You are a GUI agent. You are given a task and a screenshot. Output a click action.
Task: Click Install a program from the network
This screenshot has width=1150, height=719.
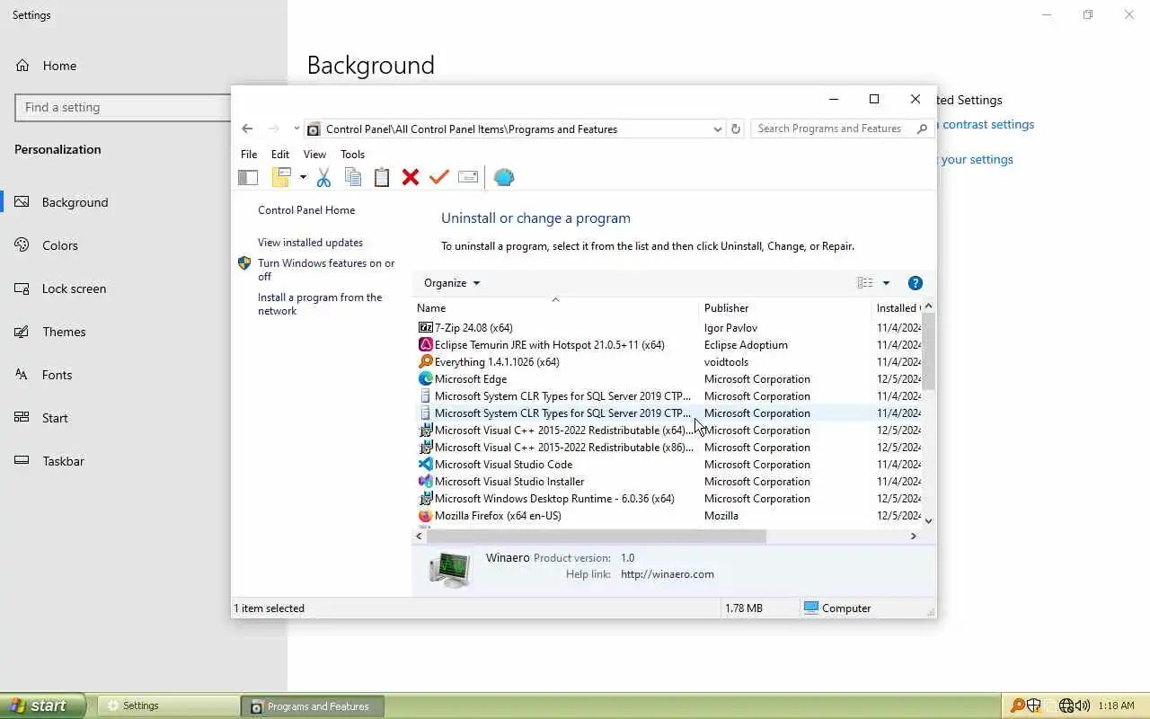pyautogui.click(x=320, y=304)
